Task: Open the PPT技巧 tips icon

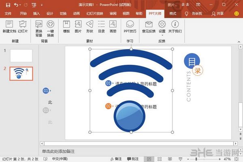Action: pos(130,26)
